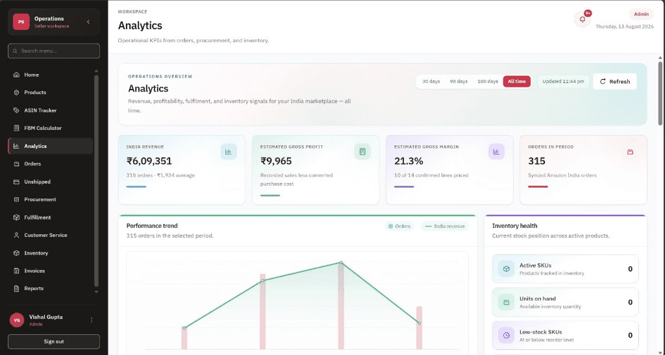Click the Home icon in sidebar
Viewport: 665px width, 355px height.
[16, 75]
